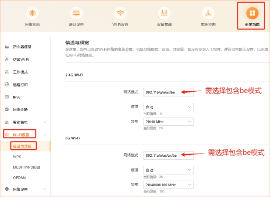Open 网络诊断 in the sidebar
This screenshot has height=197, width=270.
click(20, 110)
